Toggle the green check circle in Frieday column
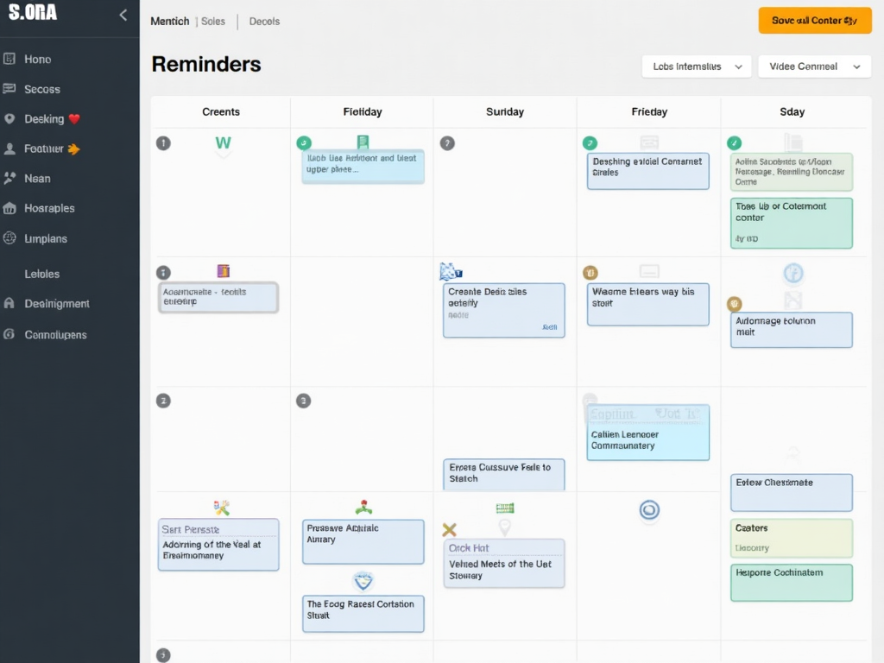The image size is (884, 663). pyautogui.click(x=590, y=143)
